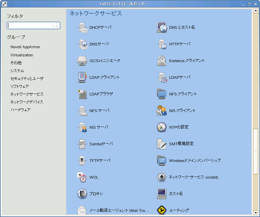The height and width of the screenshot is (217, 260).
Task: Launch the iSCSIイニシエータ drive icon
Action: click(x=82, y=61)
